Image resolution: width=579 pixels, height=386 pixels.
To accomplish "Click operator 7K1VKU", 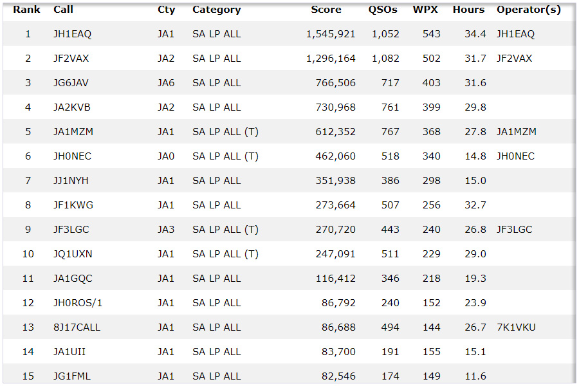I will click(516, 327).
